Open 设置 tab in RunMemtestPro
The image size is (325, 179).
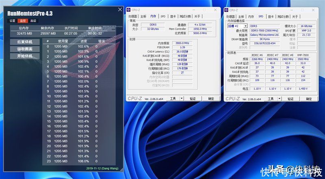pos(13,21)
